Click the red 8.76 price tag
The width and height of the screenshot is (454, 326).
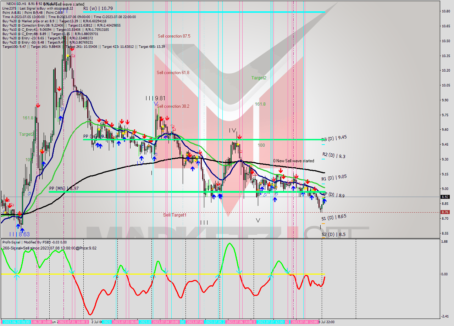click(x=445, y=212)
